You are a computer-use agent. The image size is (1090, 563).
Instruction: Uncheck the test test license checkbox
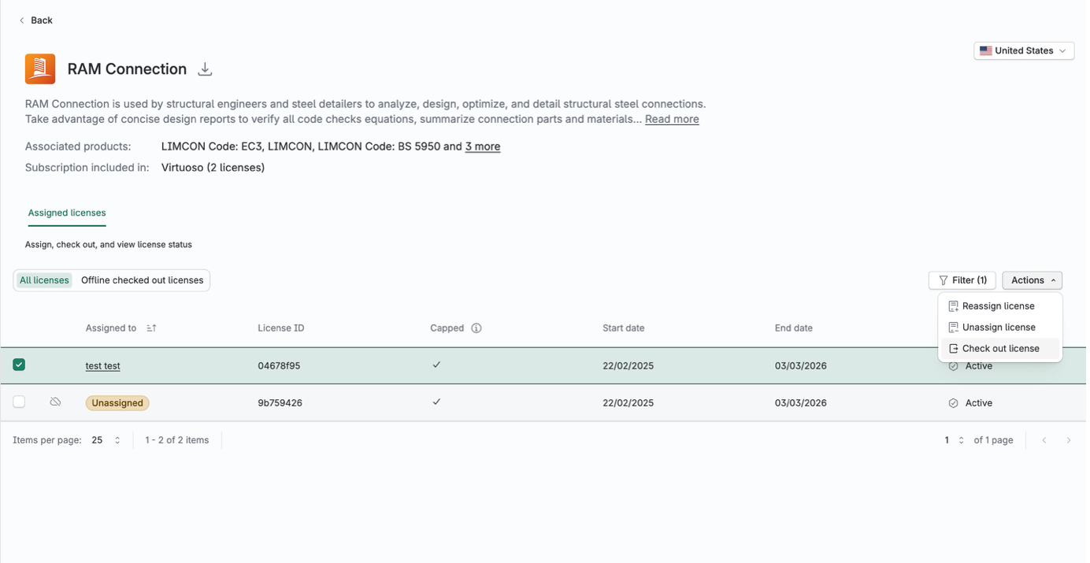[19, 365]
